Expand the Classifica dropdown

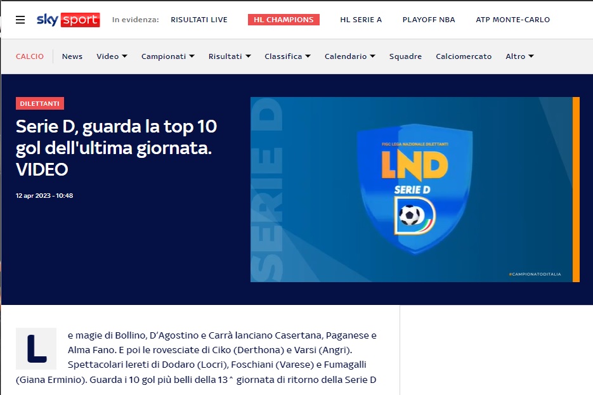[287, 56]
